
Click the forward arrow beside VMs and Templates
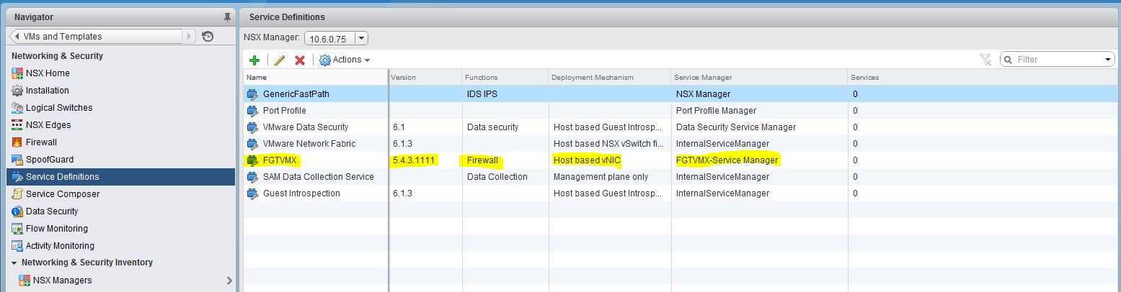point(190,37)
